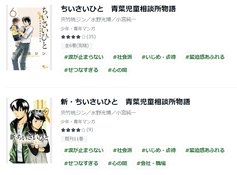Select the first #せつなすぎる tag

pyautogui.click(x=81, y=70)
